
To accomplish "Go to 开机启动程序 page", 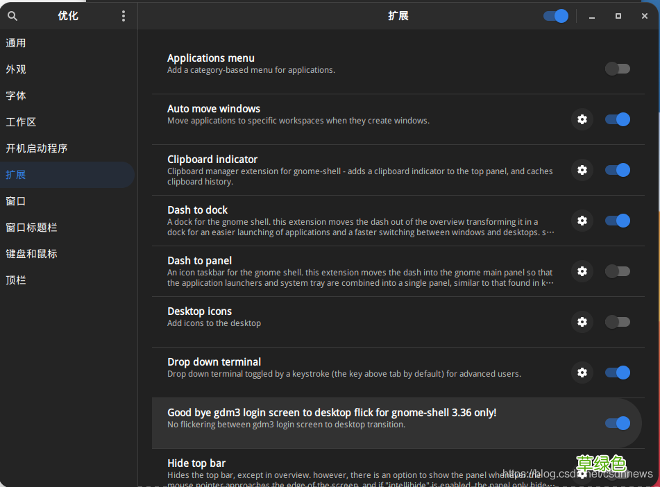I will (x=36, y=148).
